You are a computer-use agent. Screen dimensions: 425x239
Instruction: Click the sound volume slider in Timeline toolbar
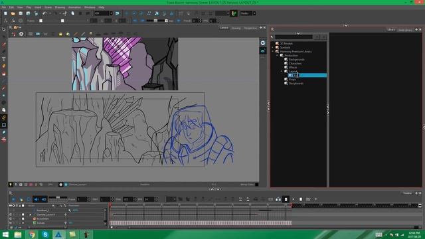click(58, 198)
